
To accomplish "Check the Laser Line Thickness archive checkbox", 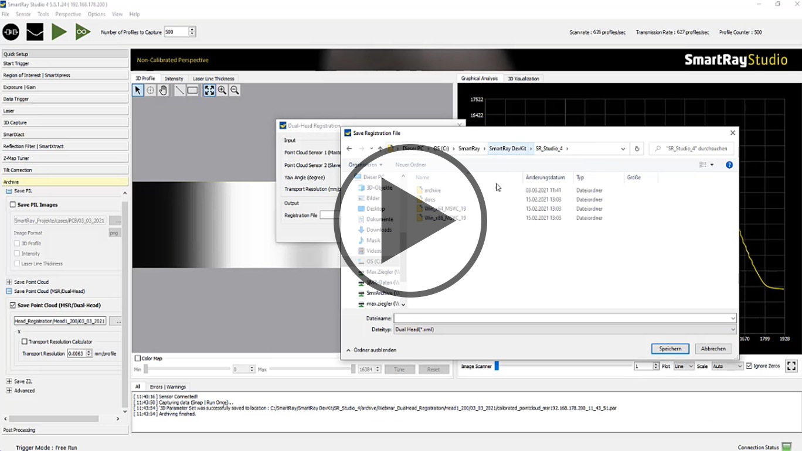I will pyautogui.click(x=17, y=264).
